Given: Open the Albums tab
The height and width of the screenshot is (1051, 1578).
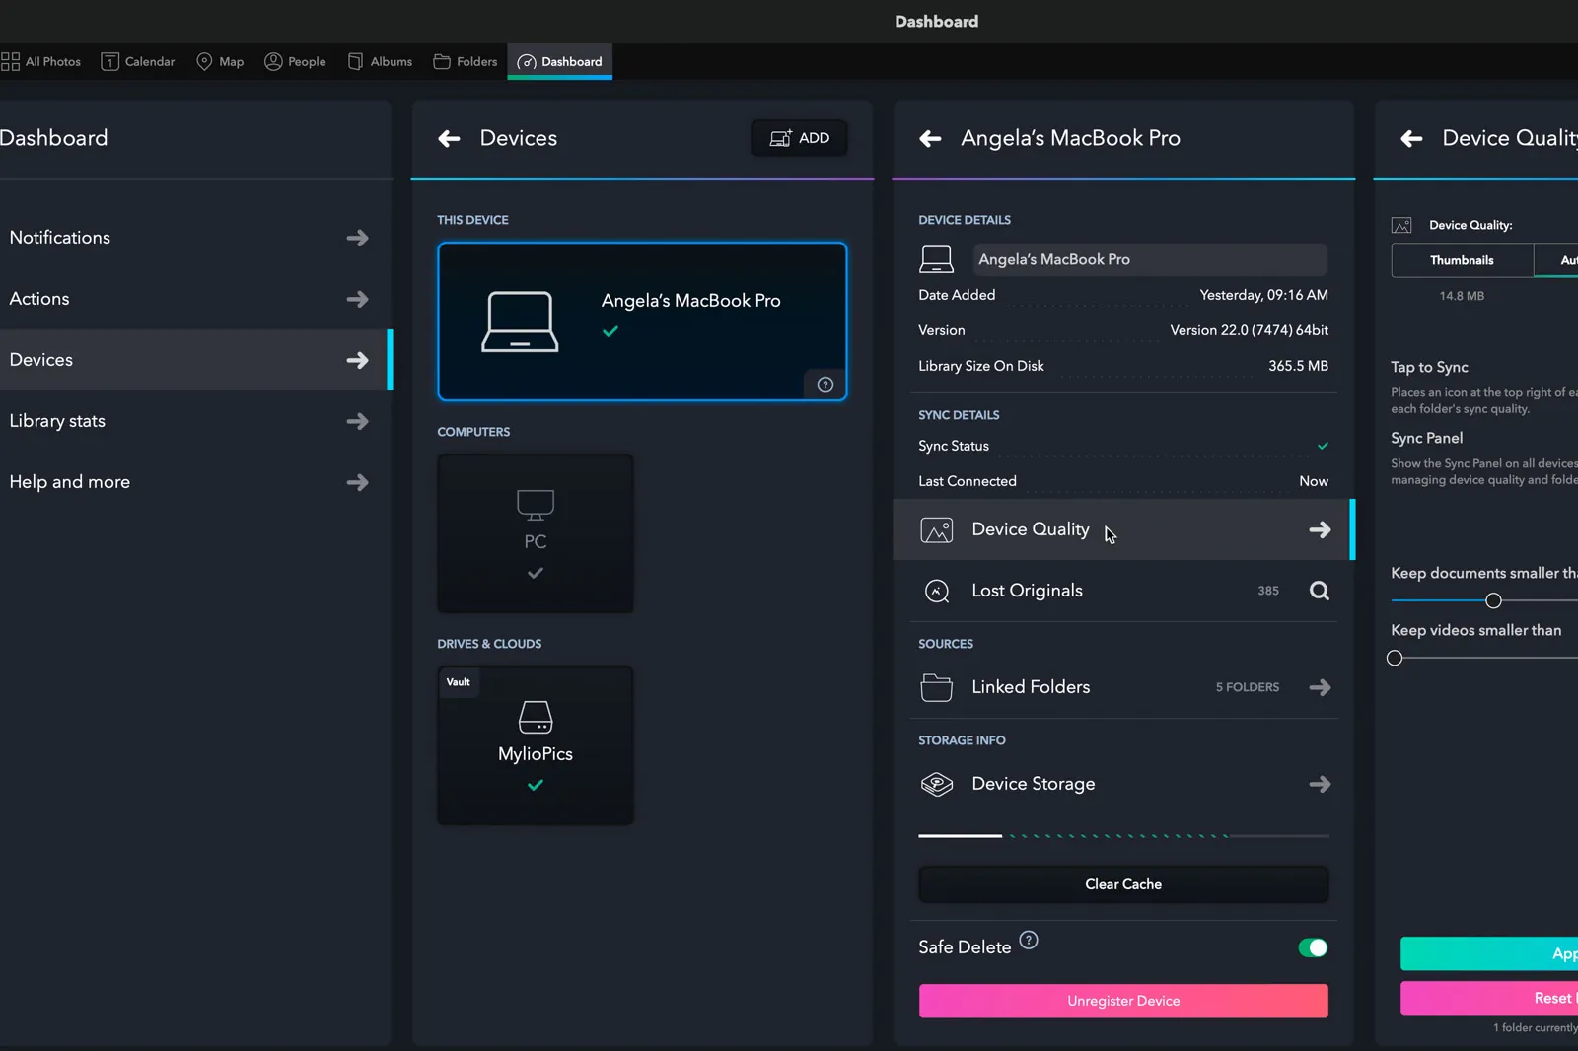Looking at the screenshot, I should [x=381, y=61].
